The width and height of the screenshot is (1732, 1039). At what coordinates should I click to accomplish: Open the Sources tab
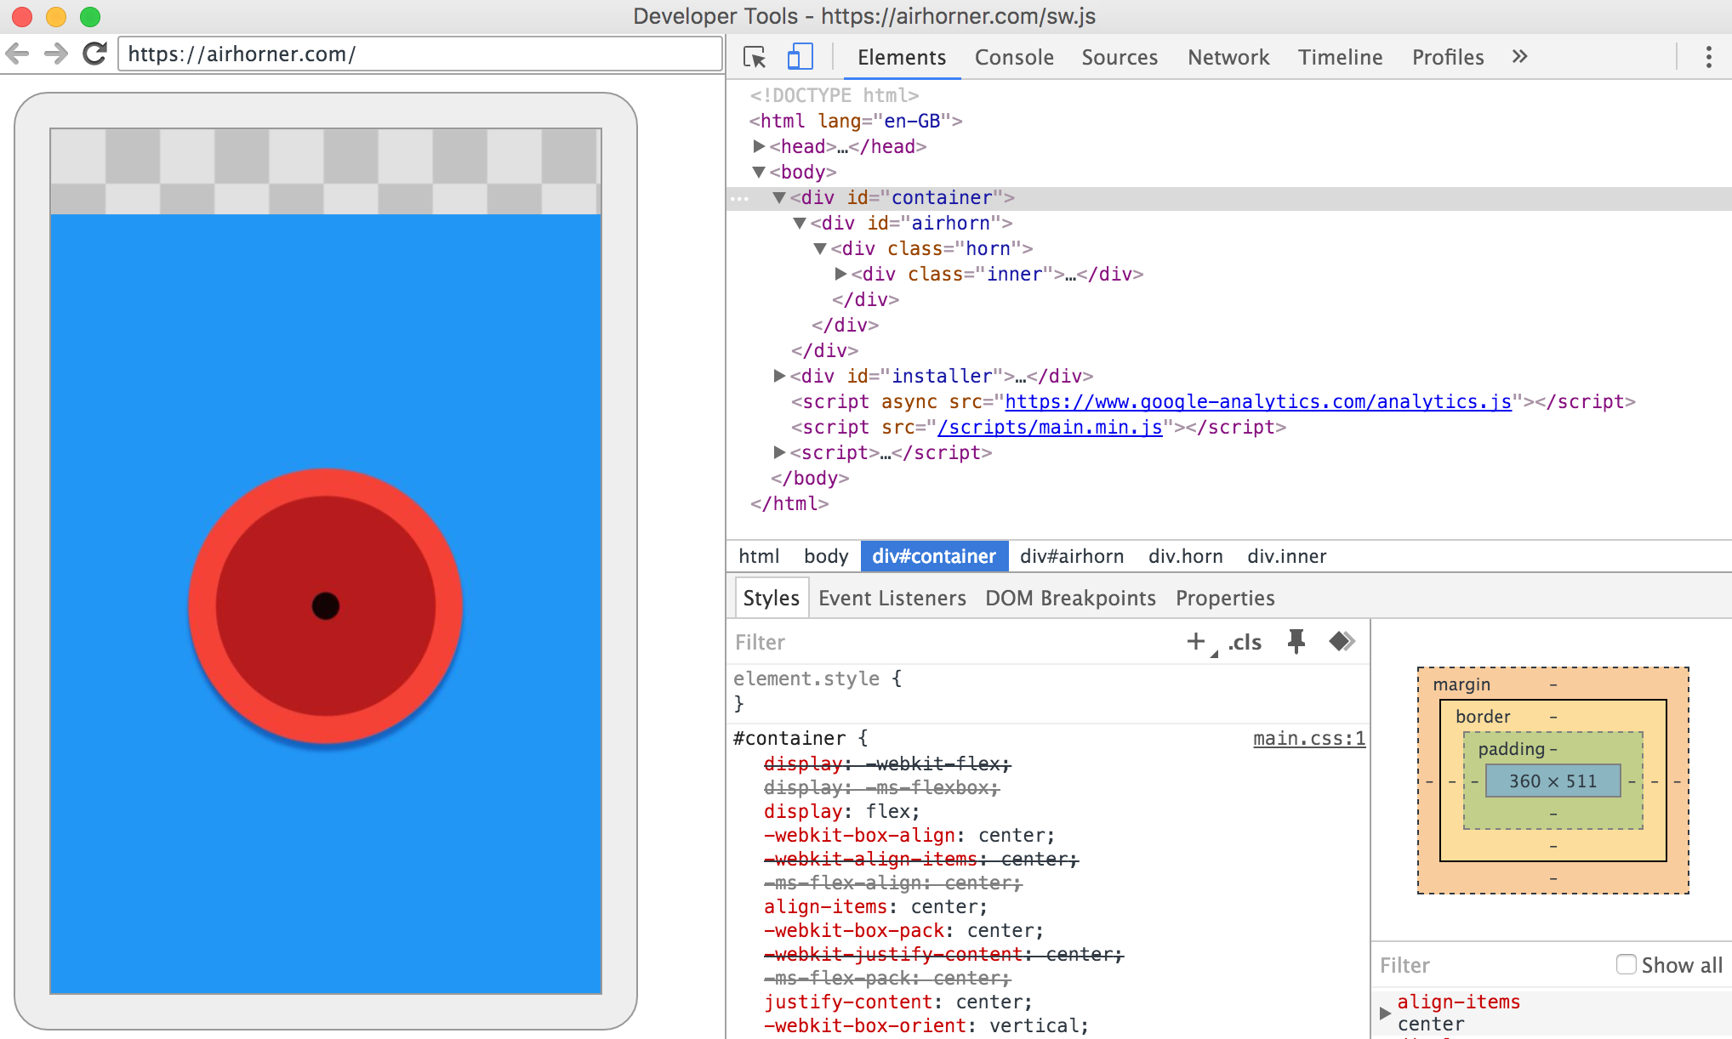1120,57
